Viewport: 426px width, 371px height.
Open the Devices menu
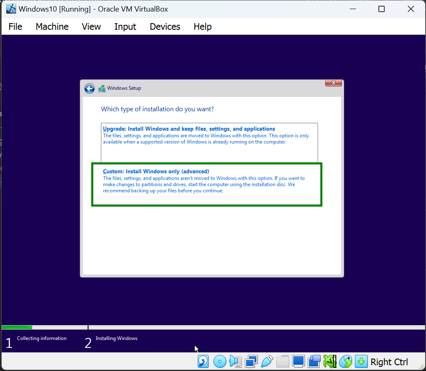165,26
